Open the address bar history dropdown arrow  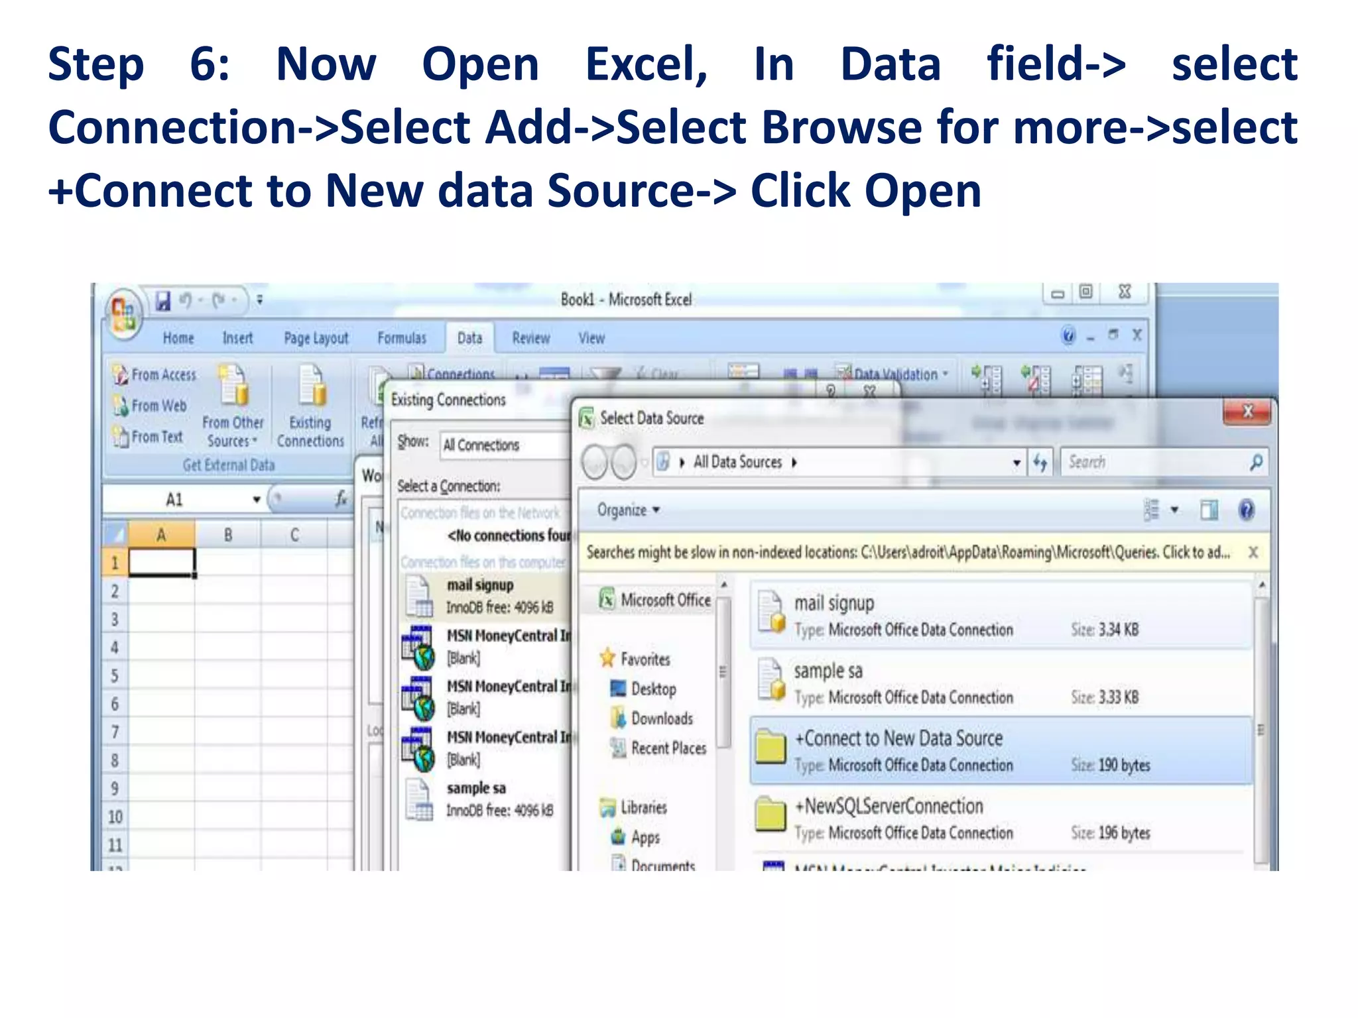coord(1016,463)
